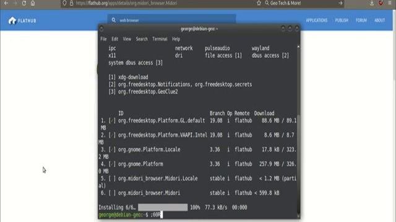Click the Branch column header
This screenshot has width=396, height=222.
tap(217, 113)
